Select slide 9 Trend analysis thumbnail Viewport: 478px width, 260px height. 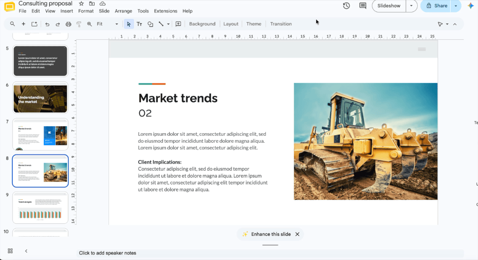point(40,208)
